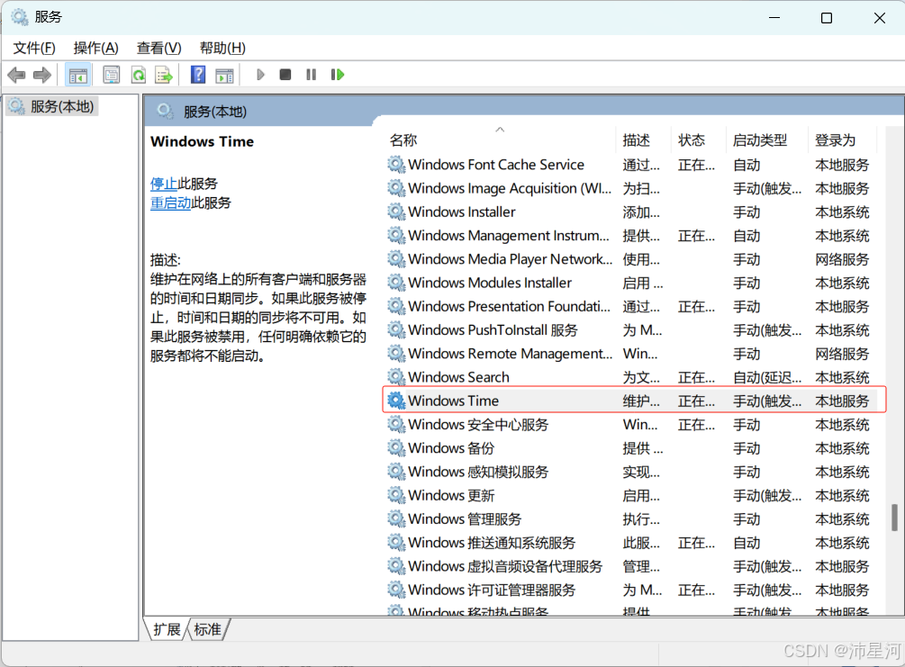Click the 停止 link to stop service

coord(164,184)
